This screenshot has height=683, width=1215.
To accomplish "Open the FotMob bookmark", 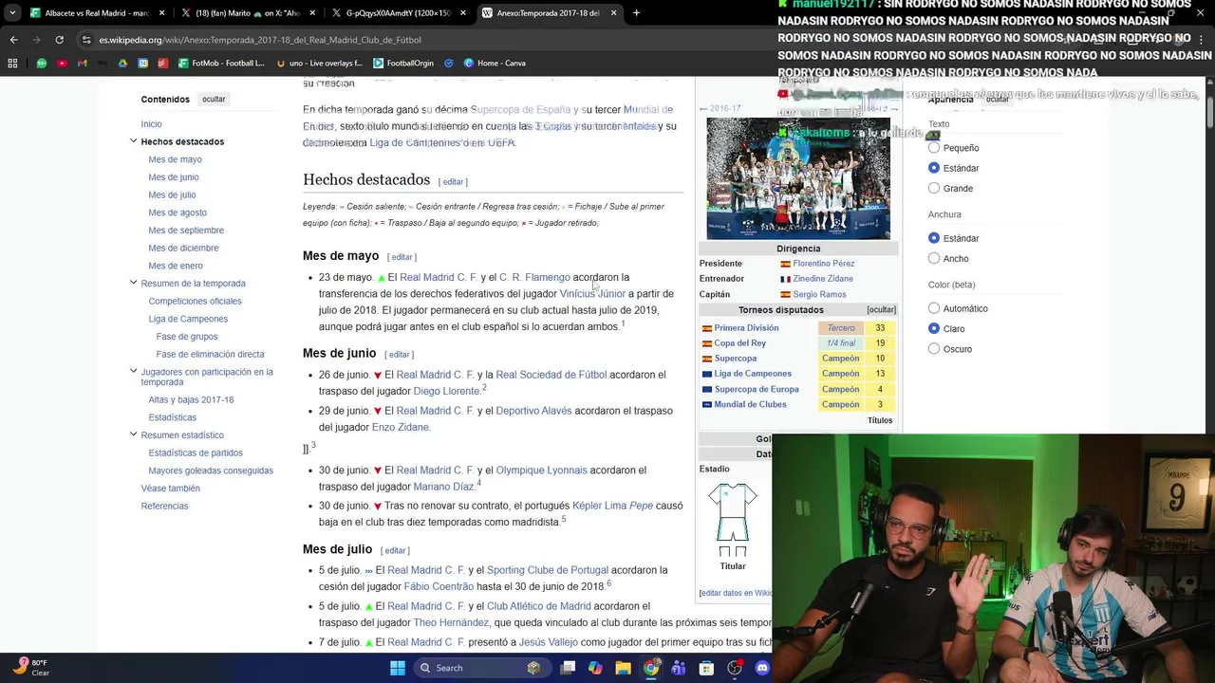I will (x=222, y=64).
